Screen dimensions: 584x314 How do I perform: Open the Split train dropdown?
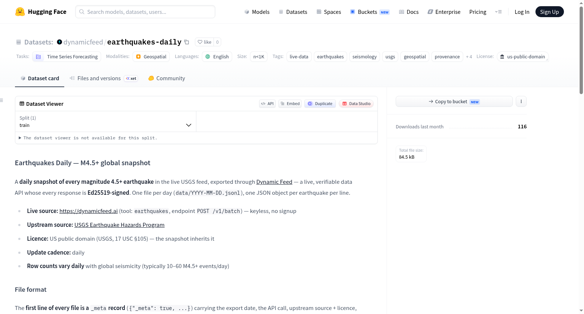pyautogui.click(x=105, y=121)
